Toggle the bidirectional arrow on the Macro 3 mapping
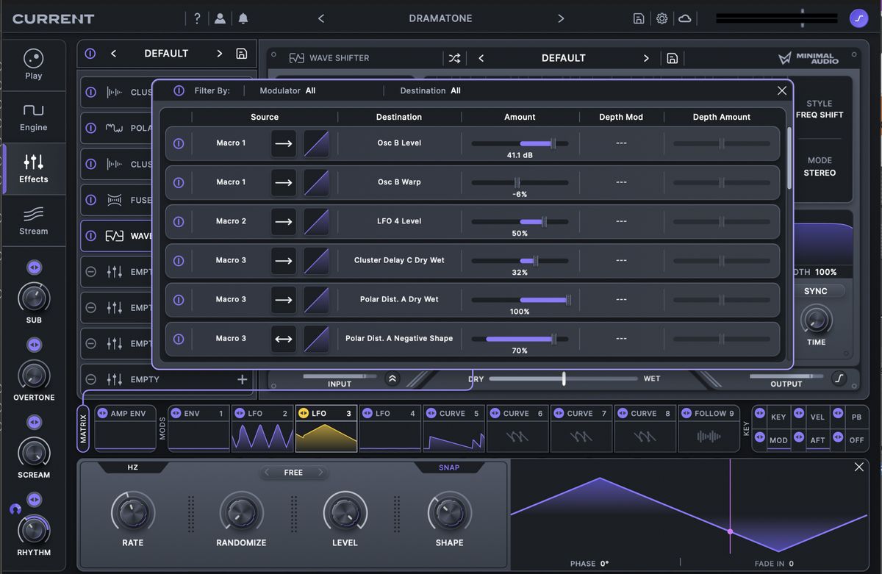Screen dimensions: 882x574 [283, 338]
